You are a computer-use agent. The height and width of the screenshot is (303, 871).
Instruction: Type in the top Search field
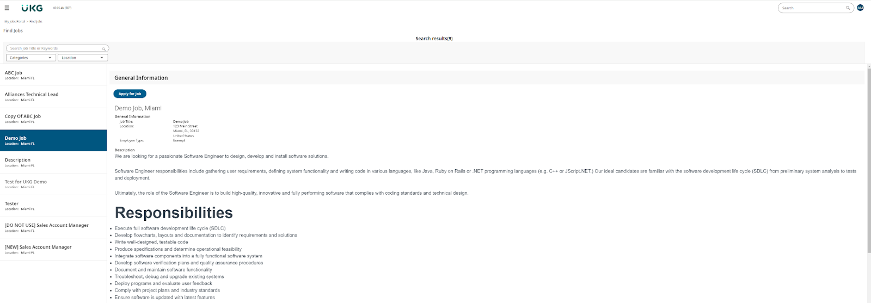click(x=811, y=8)
